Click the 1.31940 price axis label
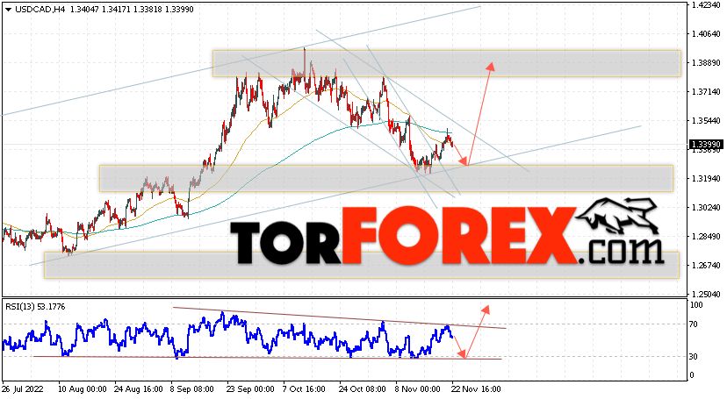 (705, 179)
